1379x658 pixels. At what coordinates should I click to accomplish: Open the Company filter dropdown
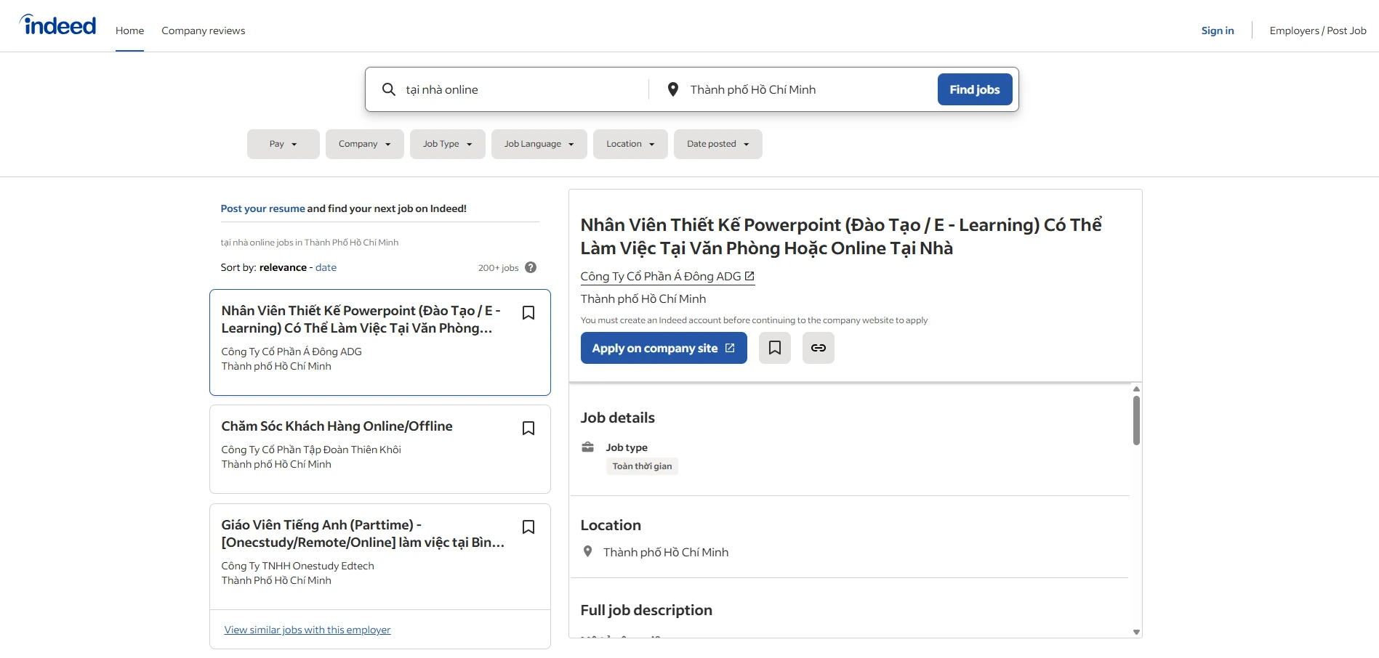tap(365, 144)
